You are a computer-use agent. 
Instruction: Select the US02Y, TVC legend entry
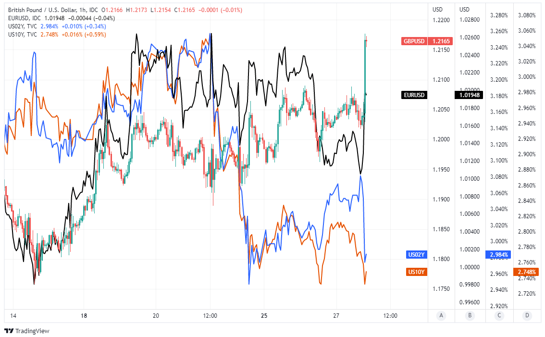[23, 26]
